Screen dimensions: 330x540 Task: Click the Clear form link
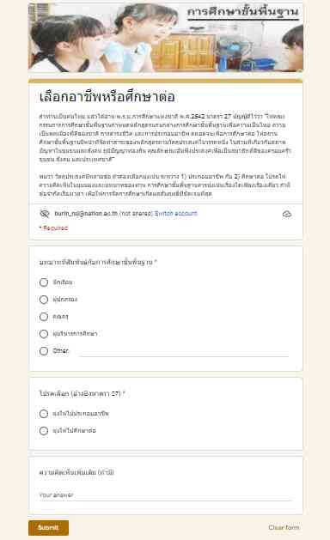click(x=284, y=527)
